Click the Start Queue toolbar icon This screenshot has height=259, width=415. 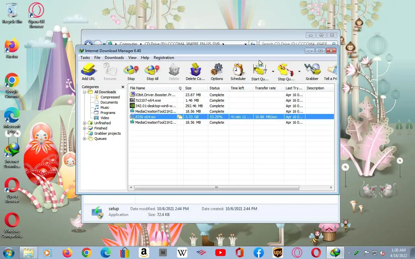coord(260,72)
